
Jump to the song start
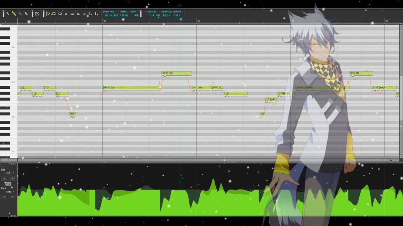point(66,14)
